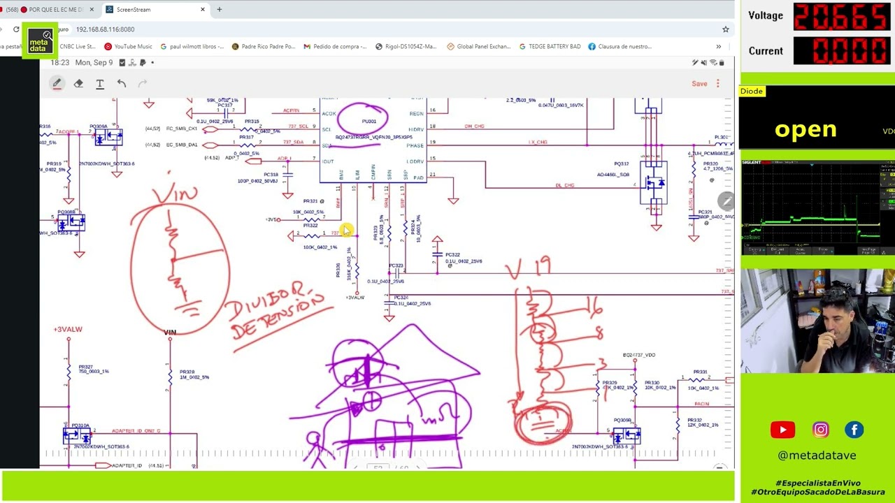Click the VIN label above PR328
This screenshot has width=895, height=503.
[x=170, y=333]
